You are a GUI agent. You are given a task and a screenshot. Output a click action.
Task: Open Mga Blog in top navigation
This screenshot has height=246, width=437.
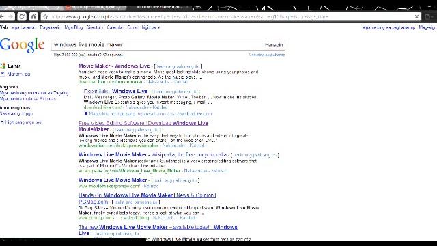point(74,27)
